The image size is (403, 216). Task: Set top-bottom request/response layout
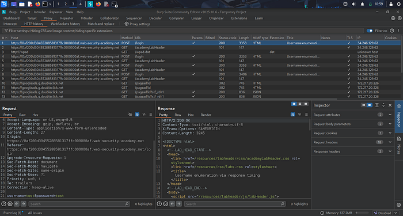pyautogui.click(x=300, y=104)
